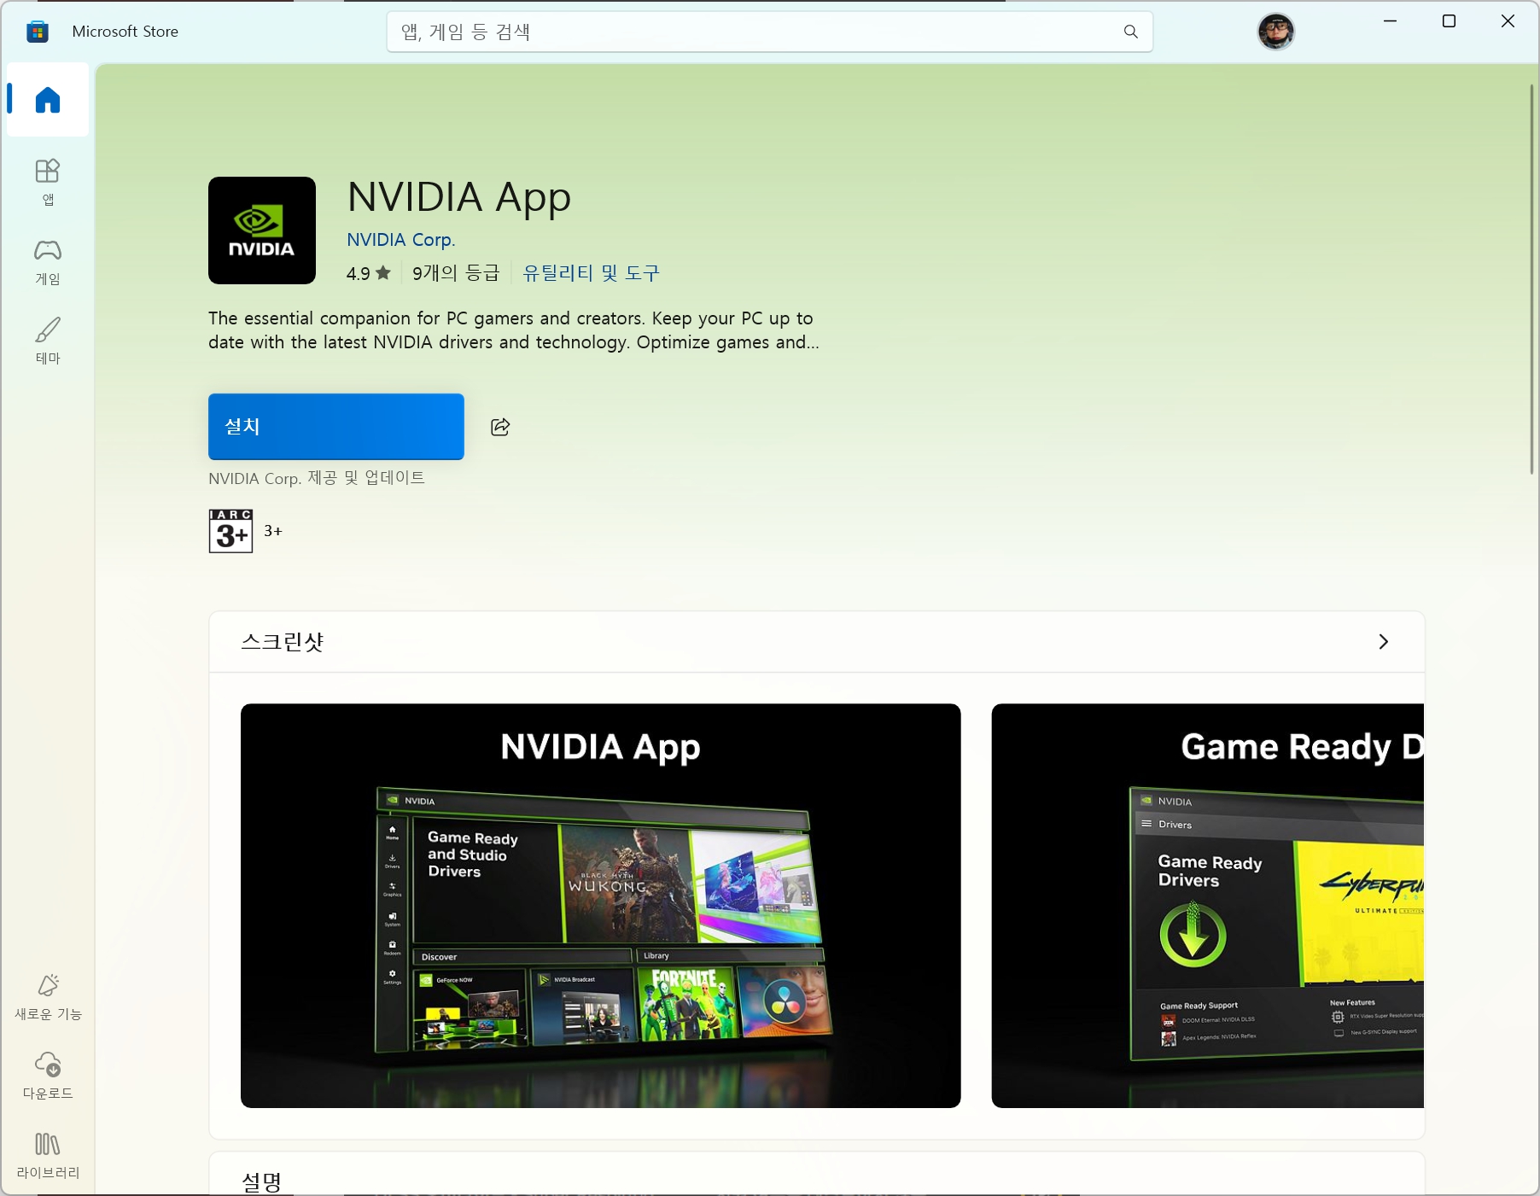
Task: Click the 스크린샷 section heading
Action: coord(283,642)
